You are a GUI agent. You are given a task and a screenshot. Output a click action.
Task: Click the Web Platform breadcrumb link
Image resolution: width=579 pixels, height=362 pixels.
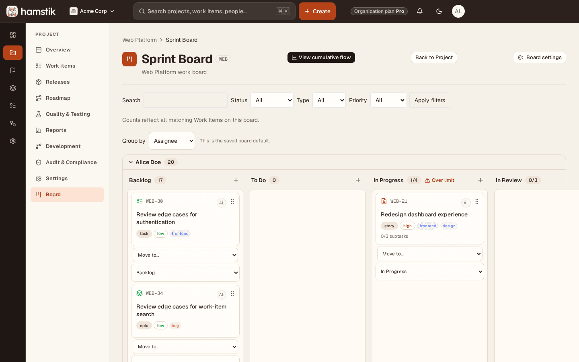[x=140, y=40]
